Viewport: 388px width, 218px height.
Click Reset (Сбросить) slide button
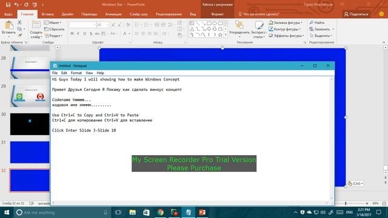pos(54,29)
